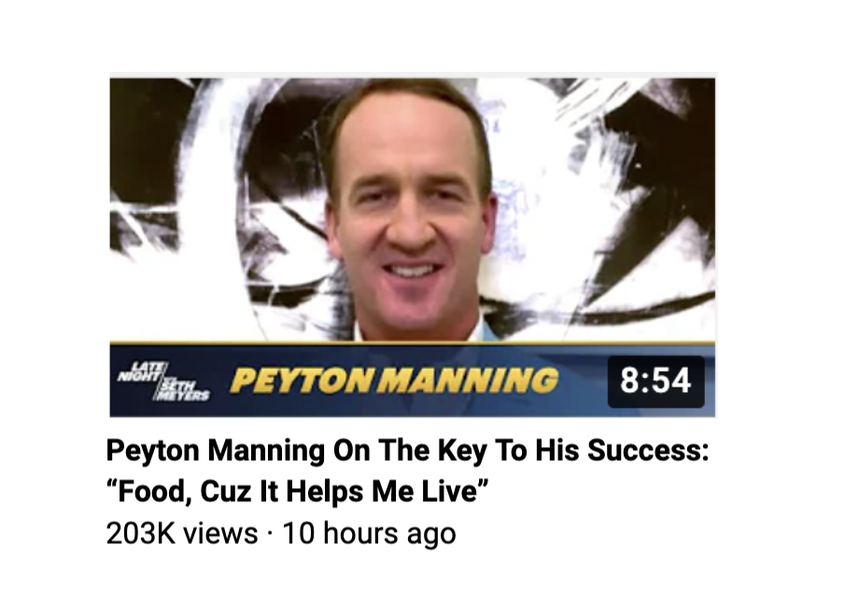Click the Late Night Seth Meyers logo

click(163, 381)
